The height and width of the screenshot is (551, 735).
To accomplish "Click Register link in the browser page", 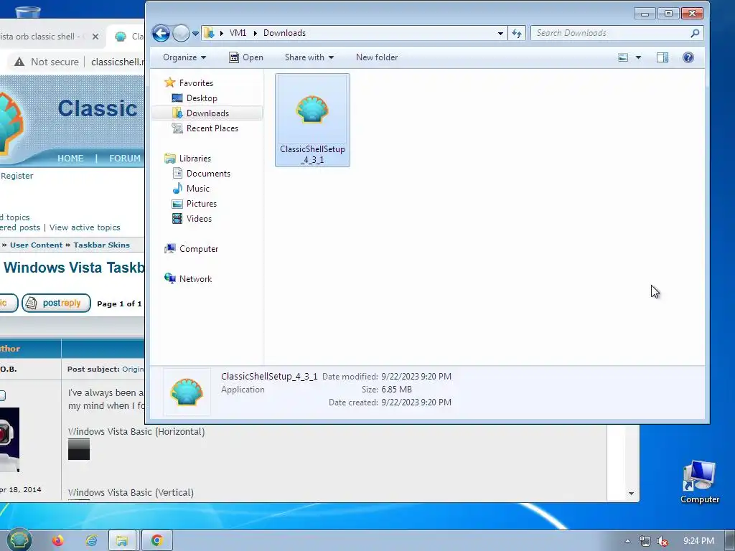I will pos(17,176).
